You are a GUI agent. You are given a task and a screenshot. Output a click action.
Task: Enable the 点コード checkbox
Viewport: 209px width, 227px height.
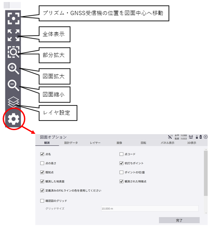tap(121, 154)
